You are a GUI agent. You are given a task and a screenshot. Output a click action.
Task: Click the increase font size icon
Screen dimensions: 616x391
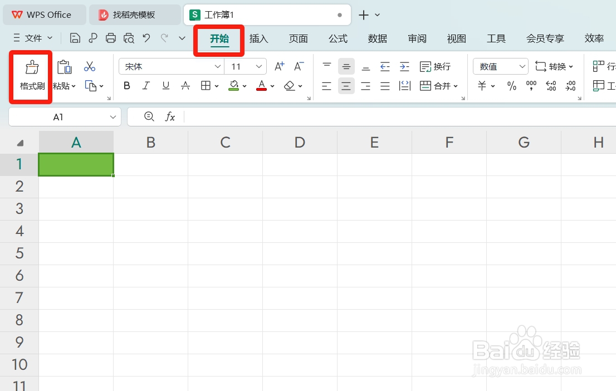point(278,66)
